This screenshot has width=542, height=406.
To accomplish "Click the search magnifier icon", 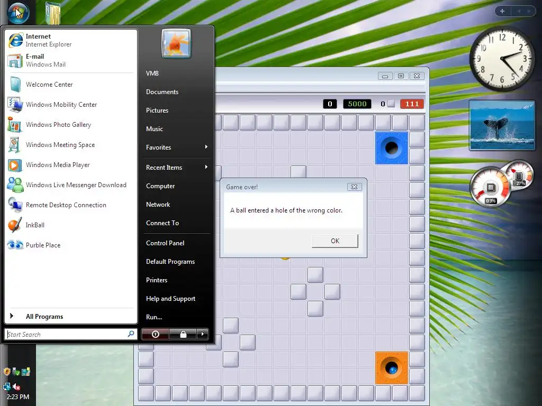I will 131,334.
